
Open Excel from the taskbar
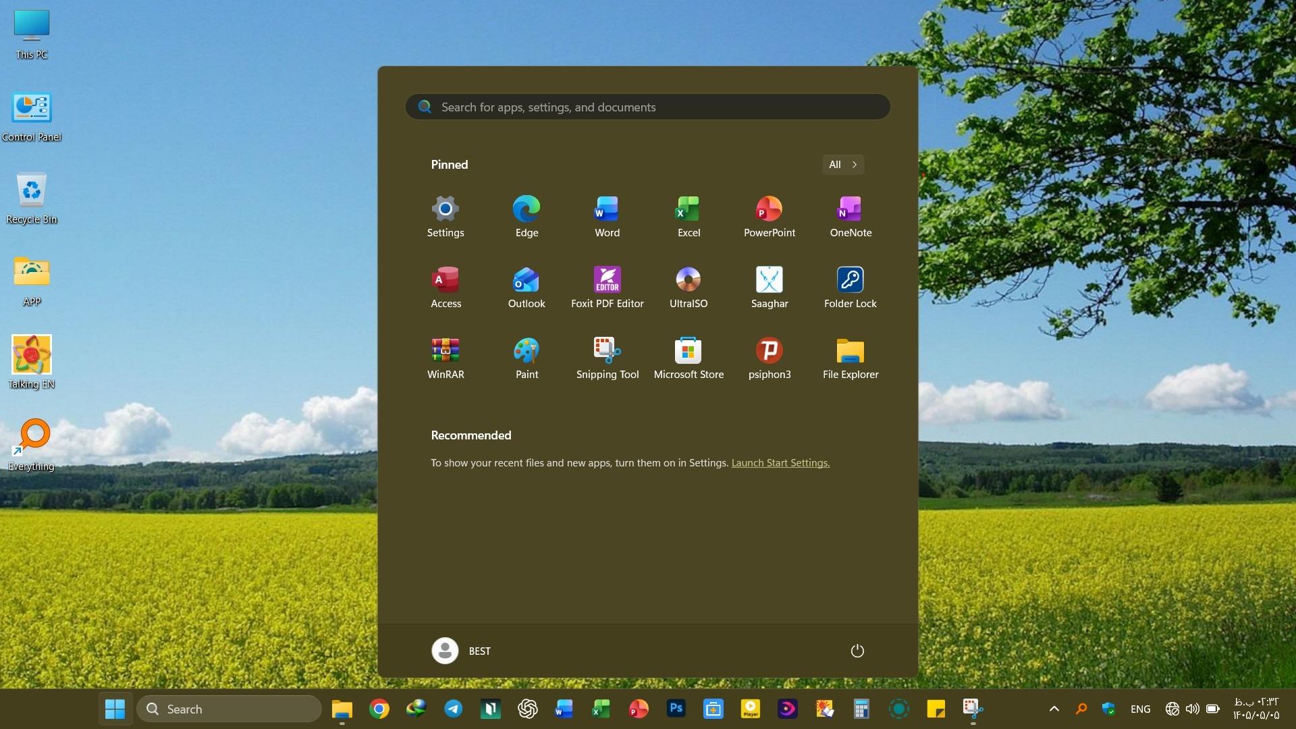601,709
